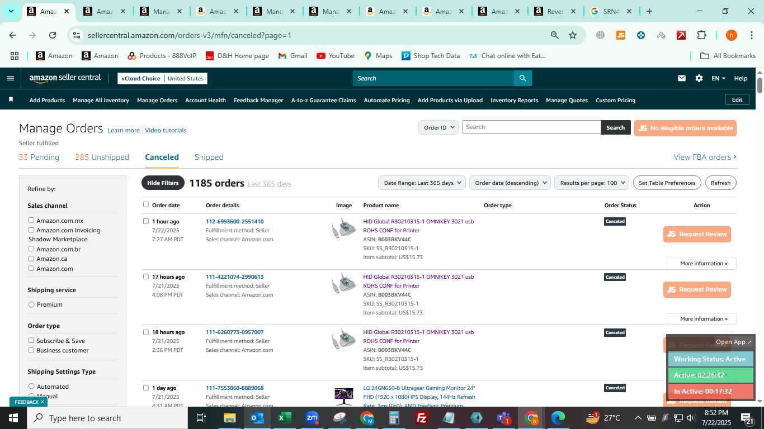
Task: Click the Order ID search input field
Action: point(531,127)
